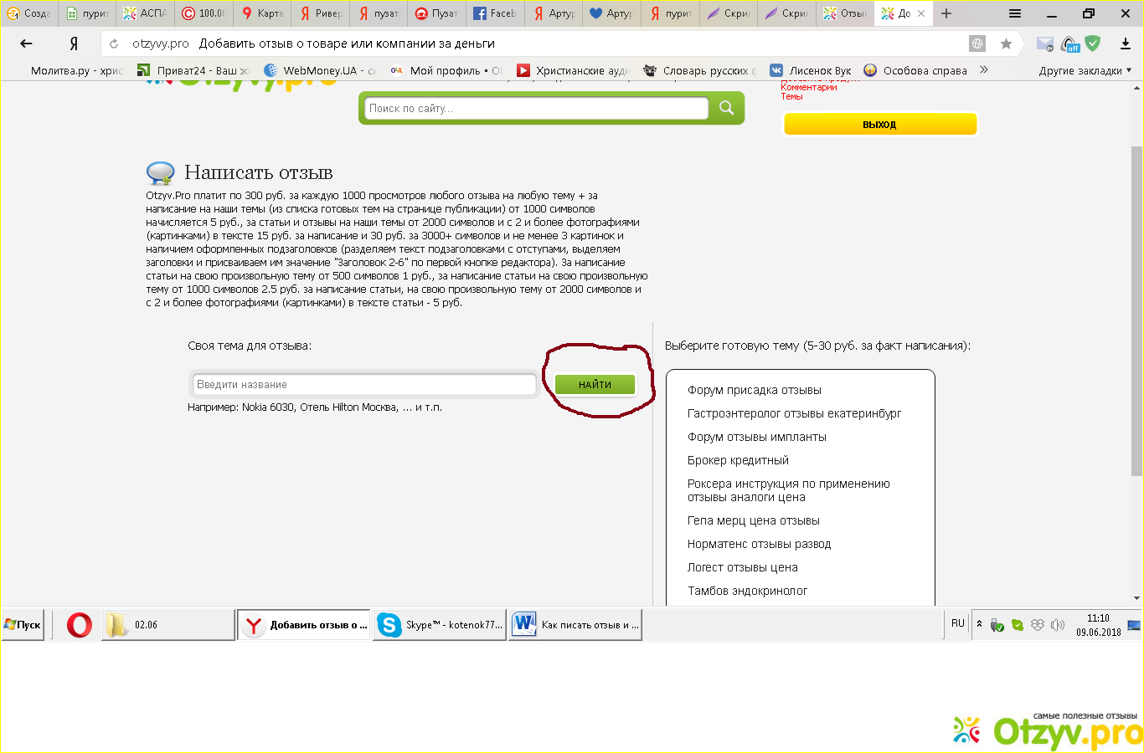Bookmark this page with the star icon
1144x753 pixels.
1006,44
